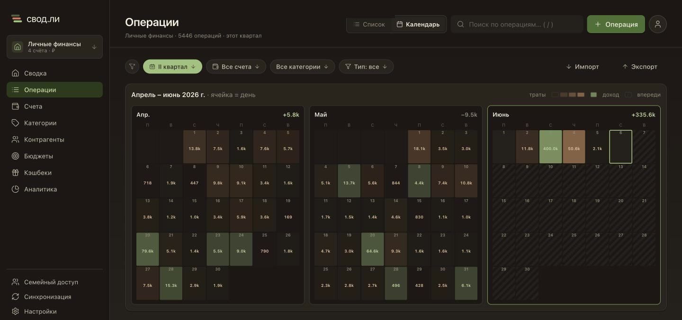Open the Тип: все filter dropdown

click(x=366, y=67)
